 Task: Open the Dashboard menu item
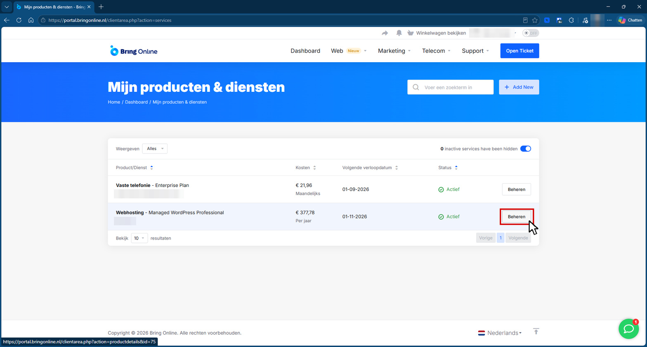coord(305,51)
